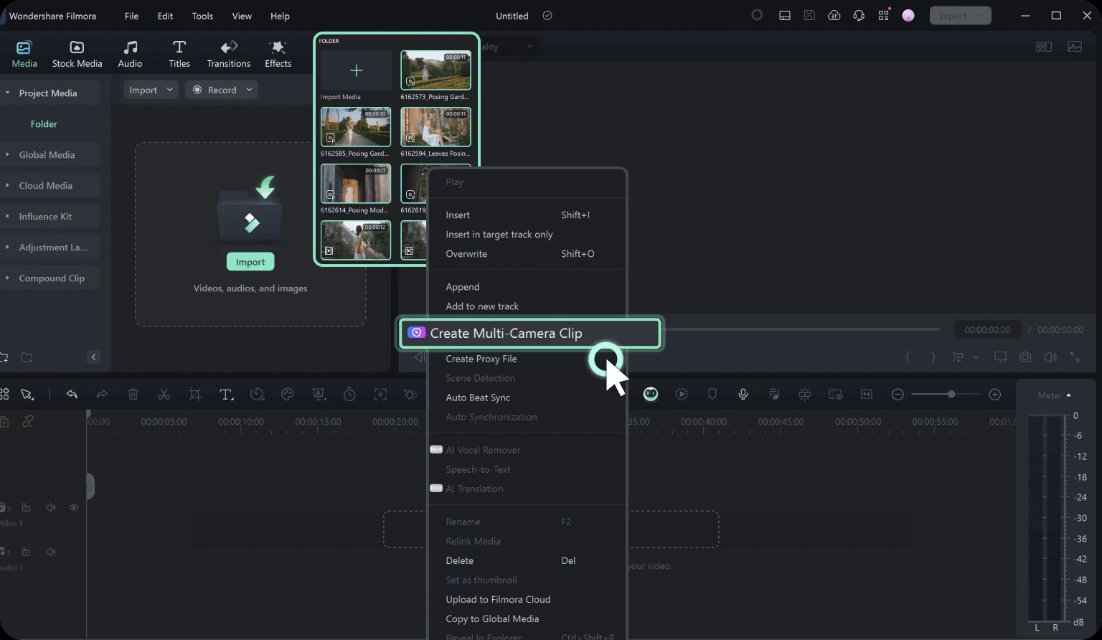Adjust the timeline zoom slider

tap(951, 394)
